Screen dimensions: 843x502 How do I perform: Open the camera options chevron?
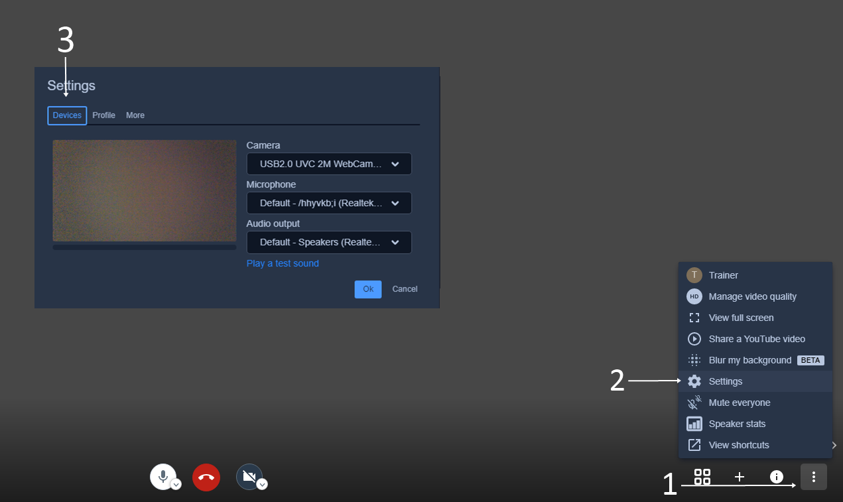point(262,485)
